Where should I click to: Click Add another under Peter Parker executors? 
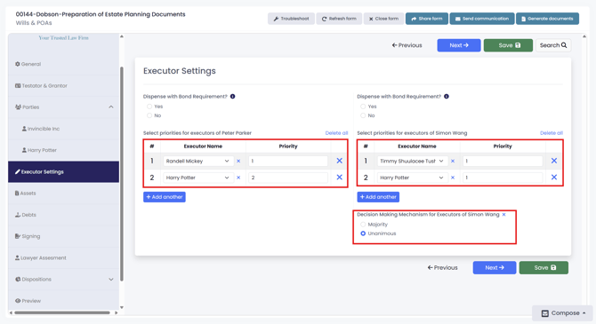pyautogui.click(x=165, y=197)
